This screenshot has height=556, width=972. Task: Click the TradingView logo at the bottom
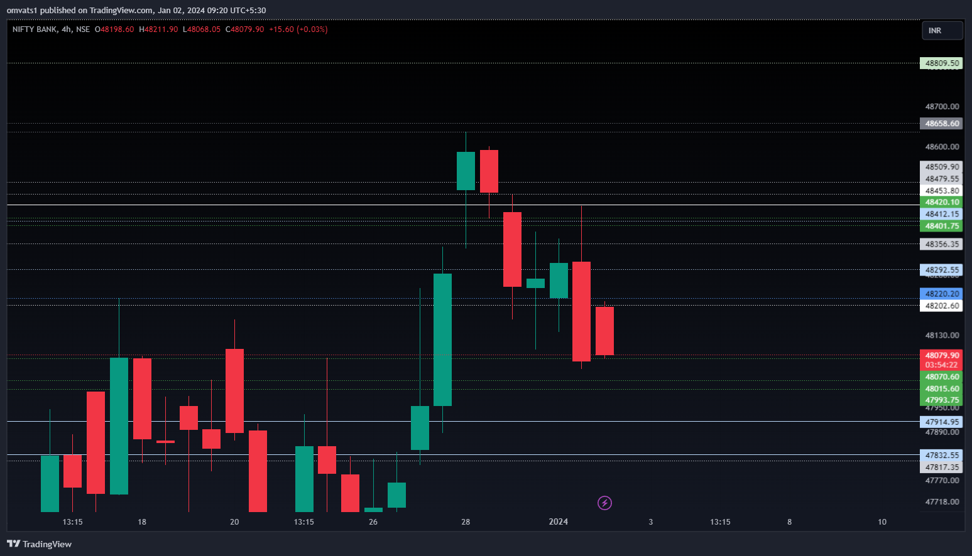[40, 544]
